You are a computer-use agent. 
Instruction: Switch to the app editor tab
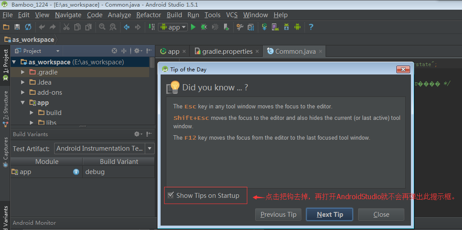tap(172, 51)
